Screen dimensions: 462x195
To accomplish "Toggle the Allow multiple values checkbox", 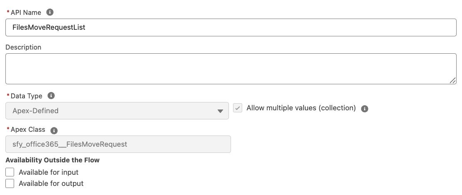I will point(238,108).
